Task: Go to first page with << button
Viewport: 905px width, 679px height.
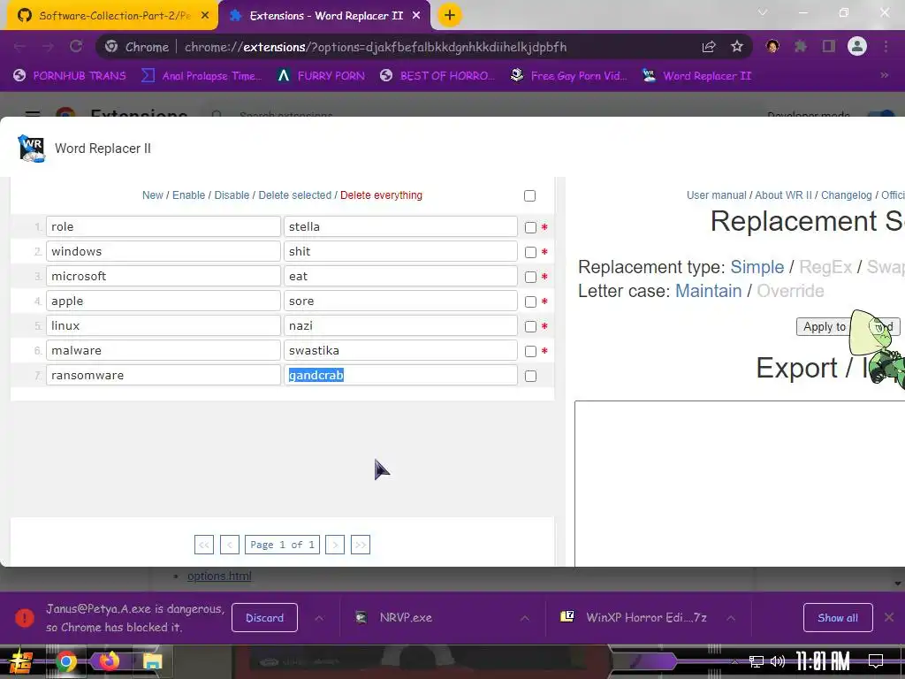Action: pos(204,545)
